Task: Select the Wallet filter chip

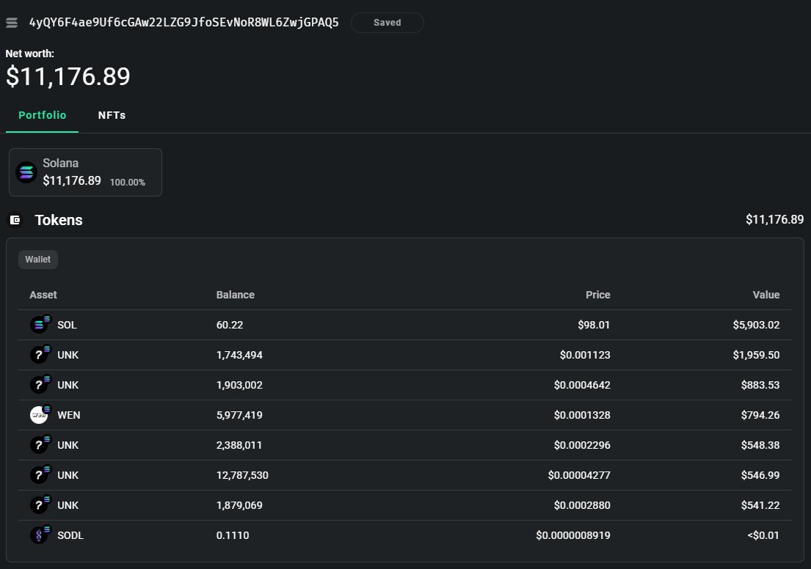Action: tap(37, 260)
